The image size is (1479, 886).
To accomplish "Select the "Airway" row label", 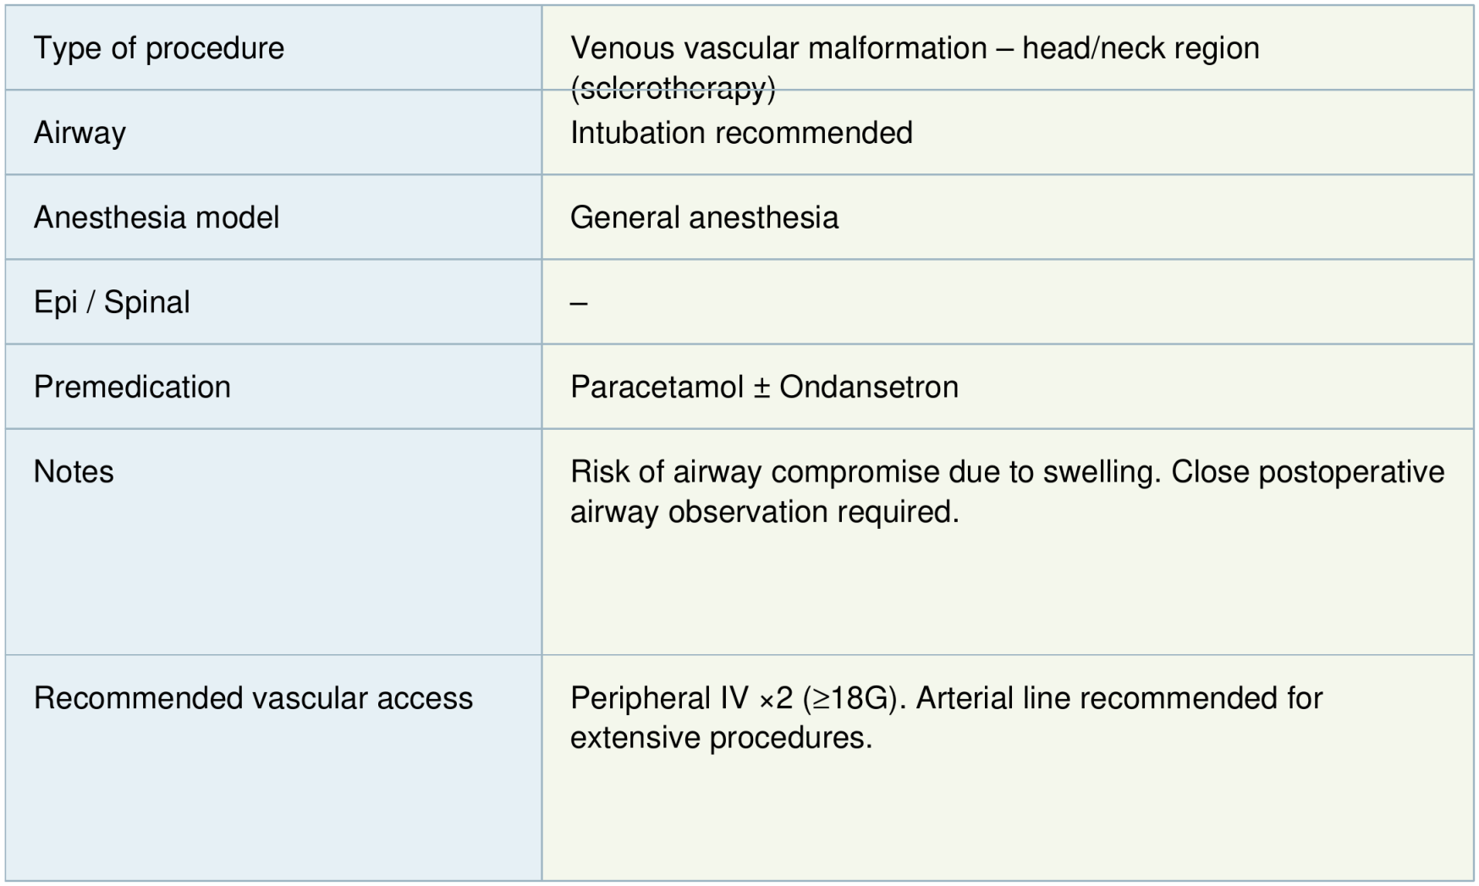I will [x=80, y=133].
